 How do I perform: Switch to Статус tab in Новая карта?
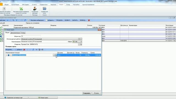23,33
